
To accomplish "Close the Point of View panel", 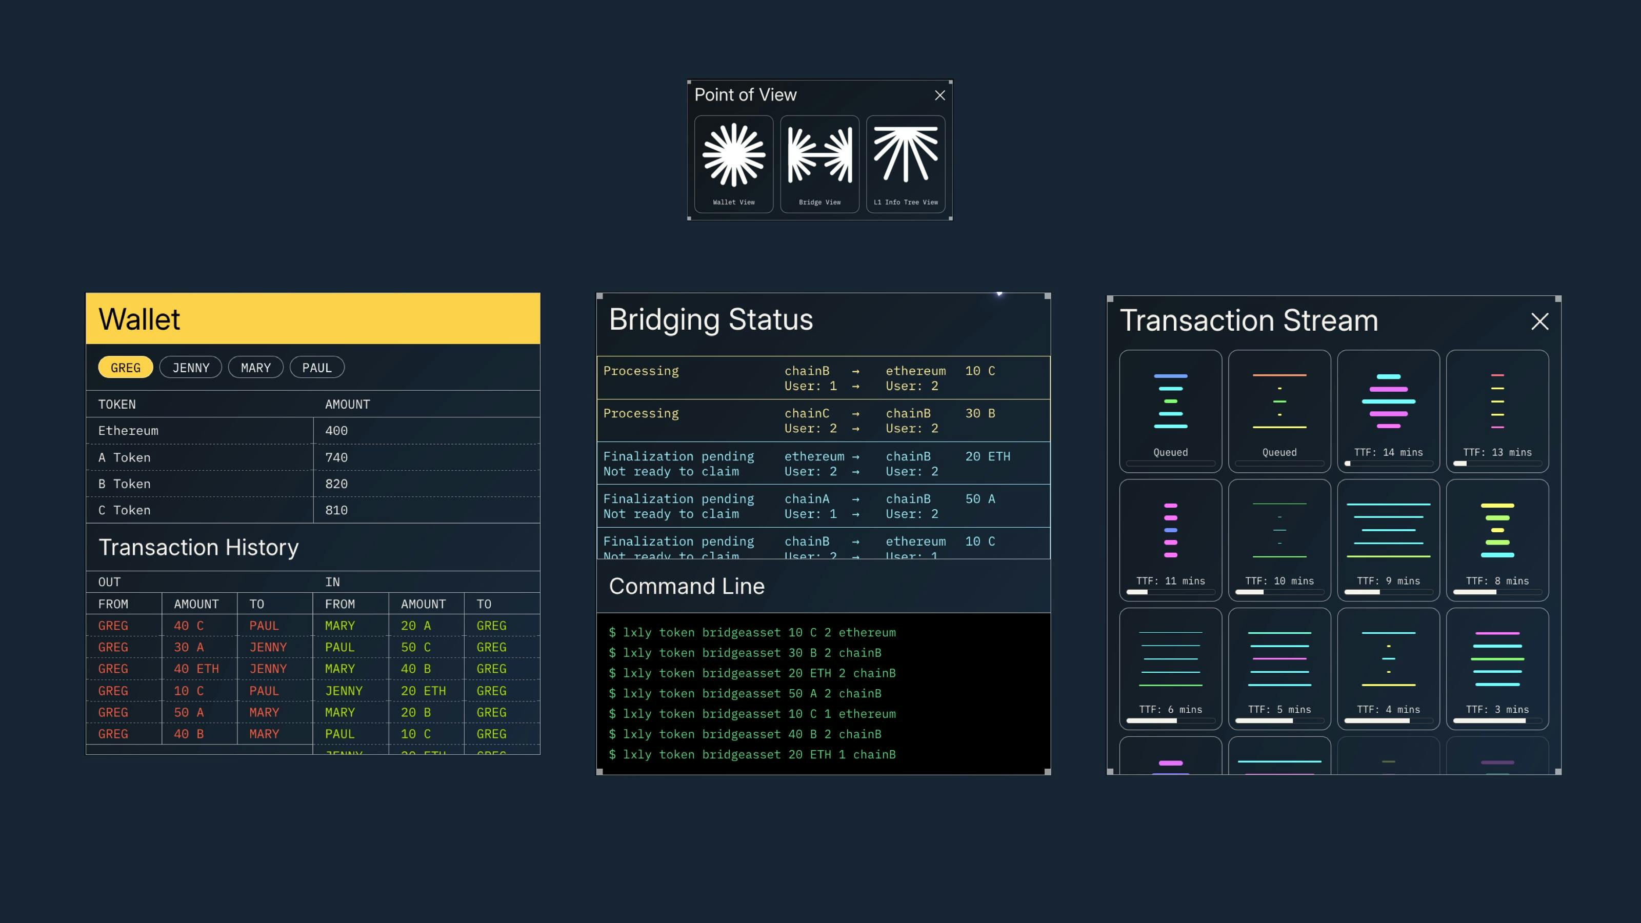I will [939, 95].
